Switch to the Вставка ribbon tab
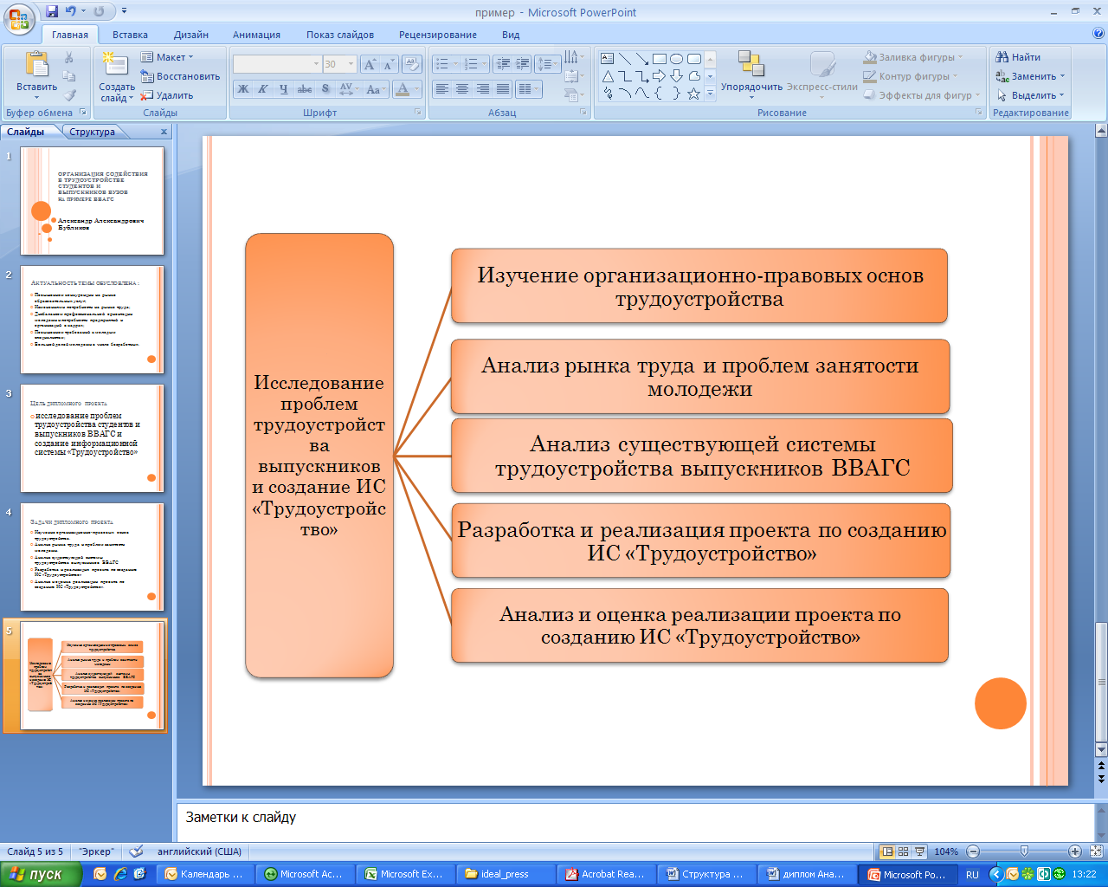The width and height of the screenshot is (1108, 887). [130, 35]
